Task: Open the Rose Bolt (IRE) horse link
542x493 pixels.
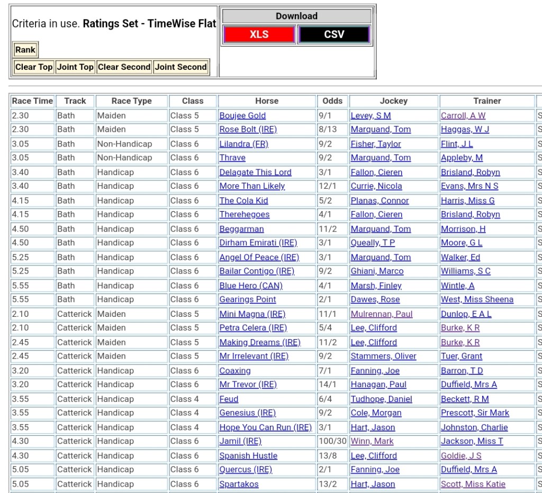Action: (248, 130)
